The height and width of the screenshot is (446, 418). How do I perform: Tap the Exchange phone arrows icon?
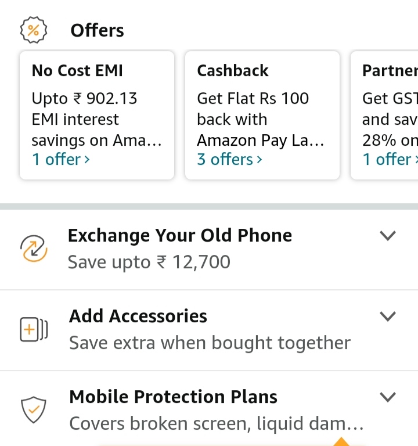click(34, 249)
